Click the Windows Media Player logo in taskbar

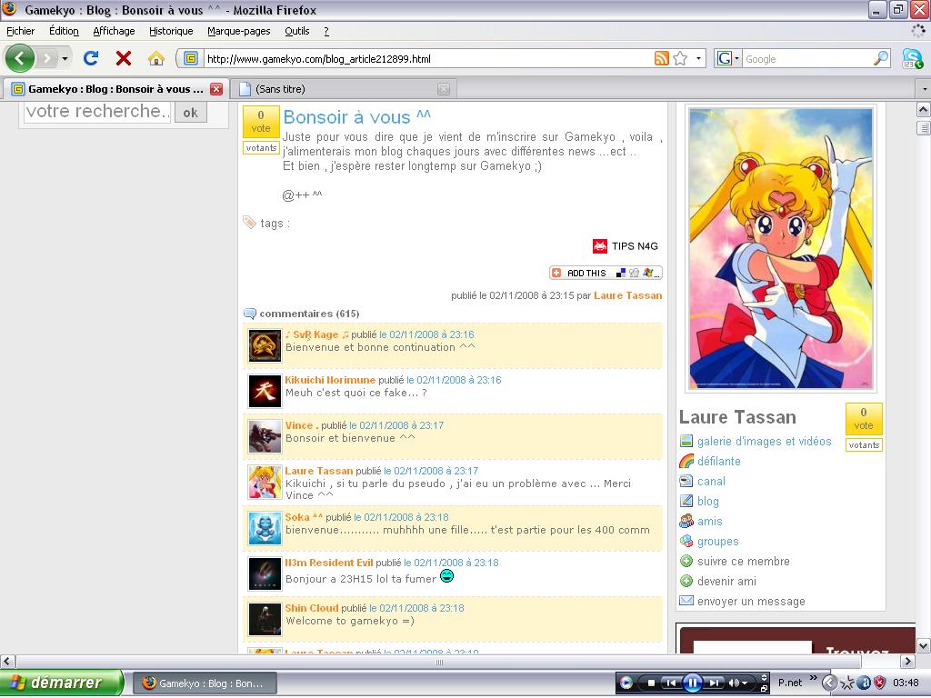pyautogui.click(x=626, y=683)
